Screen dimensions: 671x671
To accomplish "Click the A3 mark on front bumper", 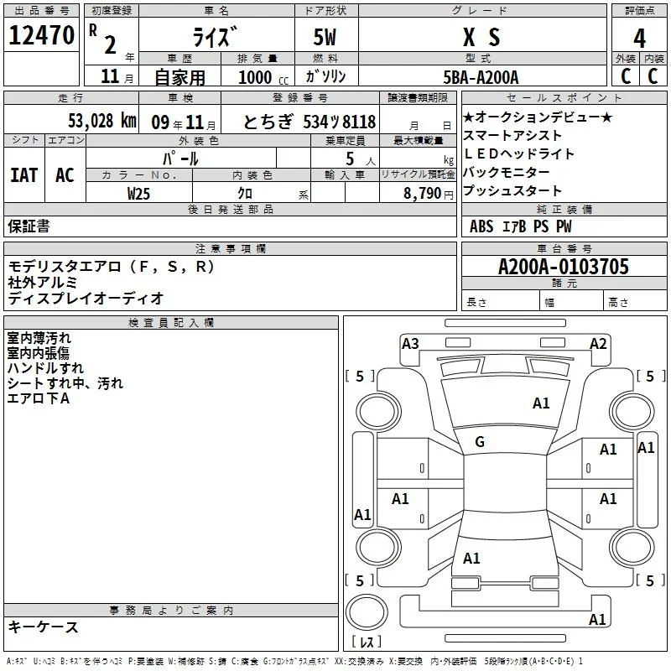I will tap(410, 344).
